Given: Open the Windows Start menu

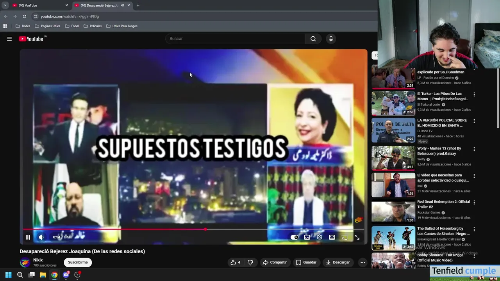Looking at the screenshot, I should [8, 275].
